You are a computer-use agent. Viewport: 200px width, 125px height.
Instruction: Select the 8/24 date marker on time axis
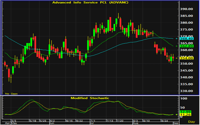(x=165, y=121)
